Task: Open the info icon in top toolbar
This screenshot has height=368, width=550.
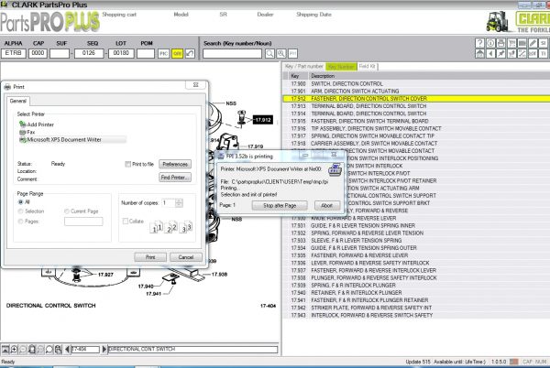Action: pos(490,43)
